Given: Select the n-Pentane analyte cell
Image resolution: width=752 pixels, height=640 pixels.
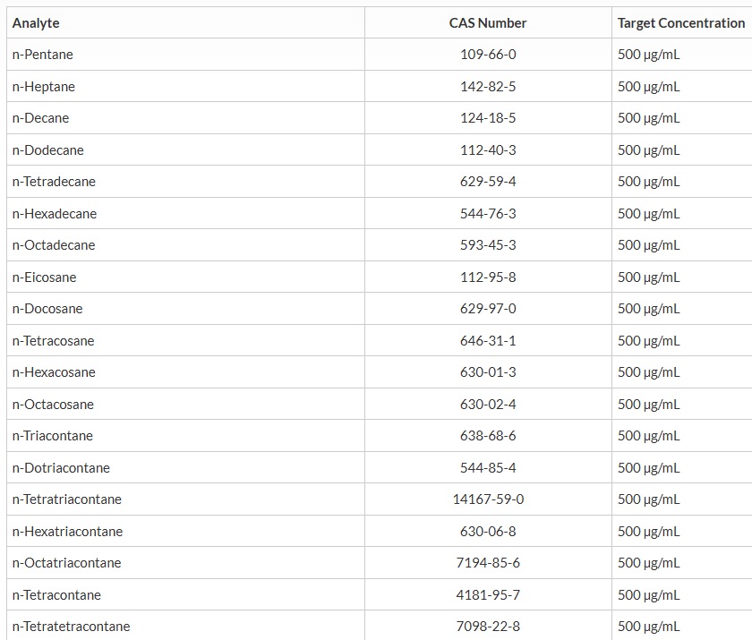Looking at the screenshot, I should [x=43, y=55].
